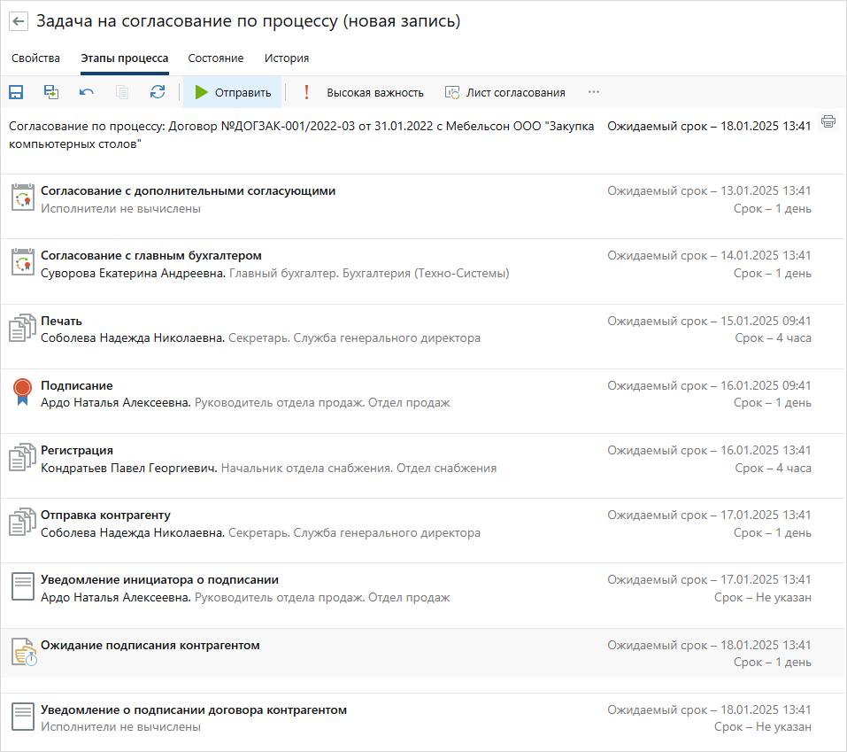This screenshot has width=847, height=752.
Task: Click the grayed copy icon in toolbar
Action: [x=122, y=92]
